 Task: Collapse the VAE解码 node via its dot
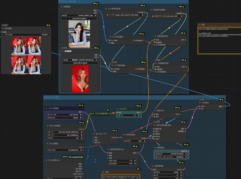coord(200,103)
